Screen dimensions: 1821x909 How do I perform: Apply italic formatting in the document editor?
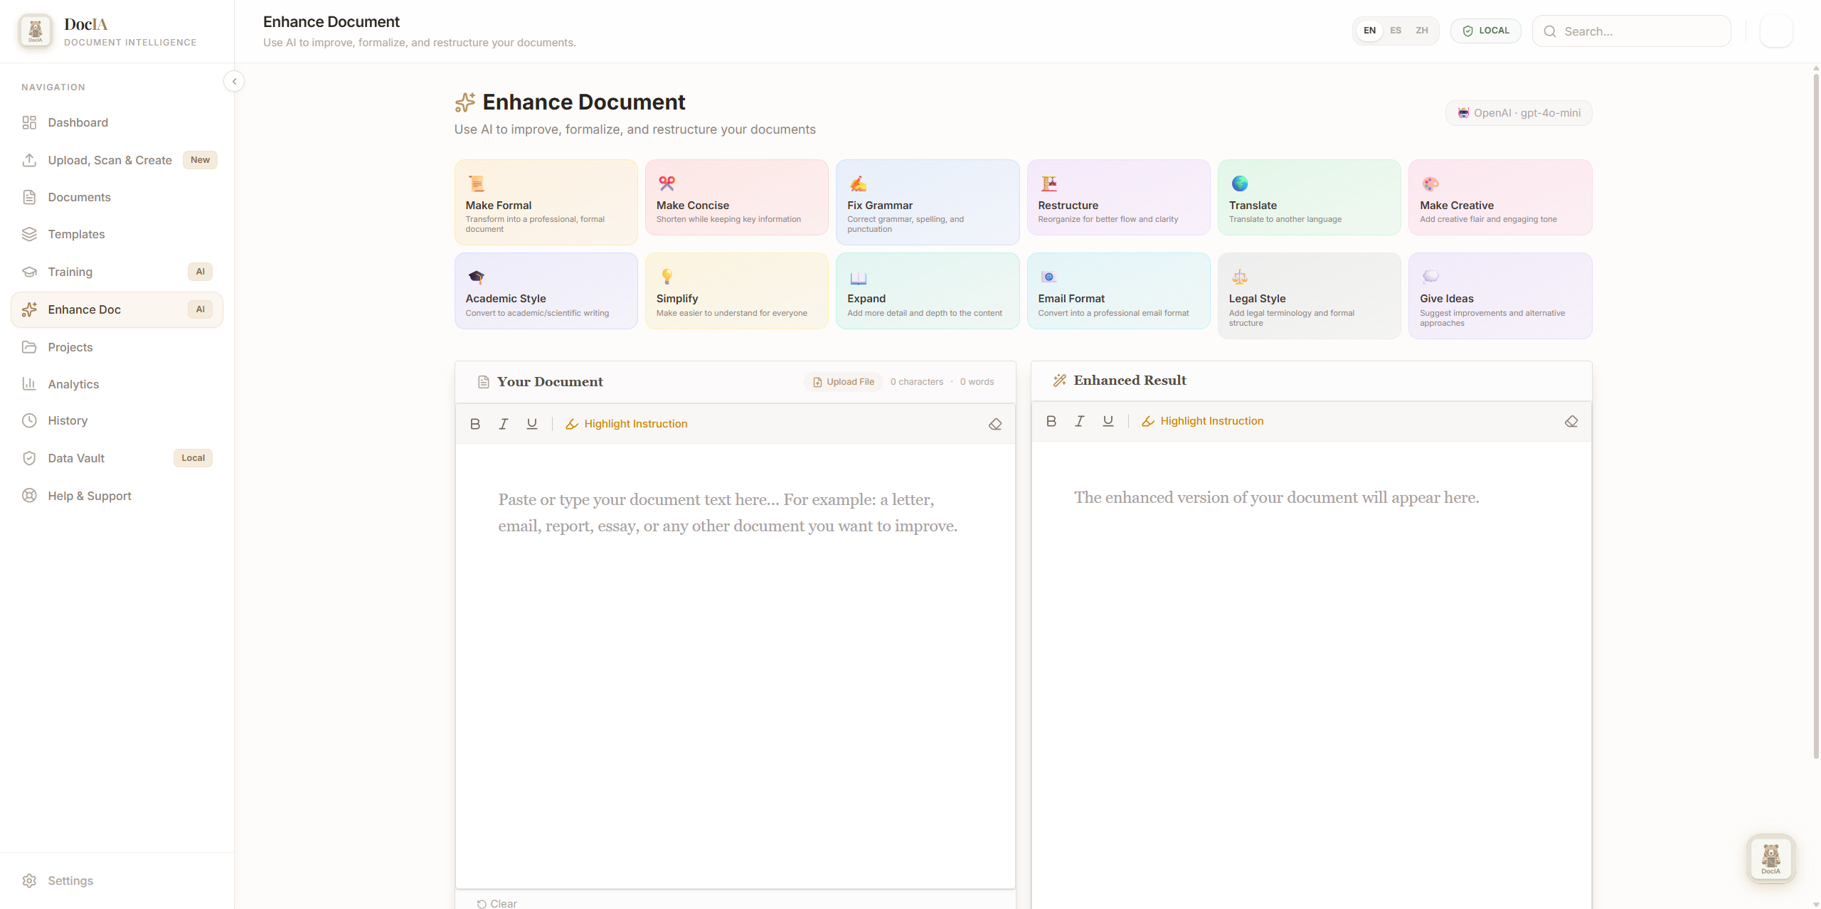[x=503, y=423]
